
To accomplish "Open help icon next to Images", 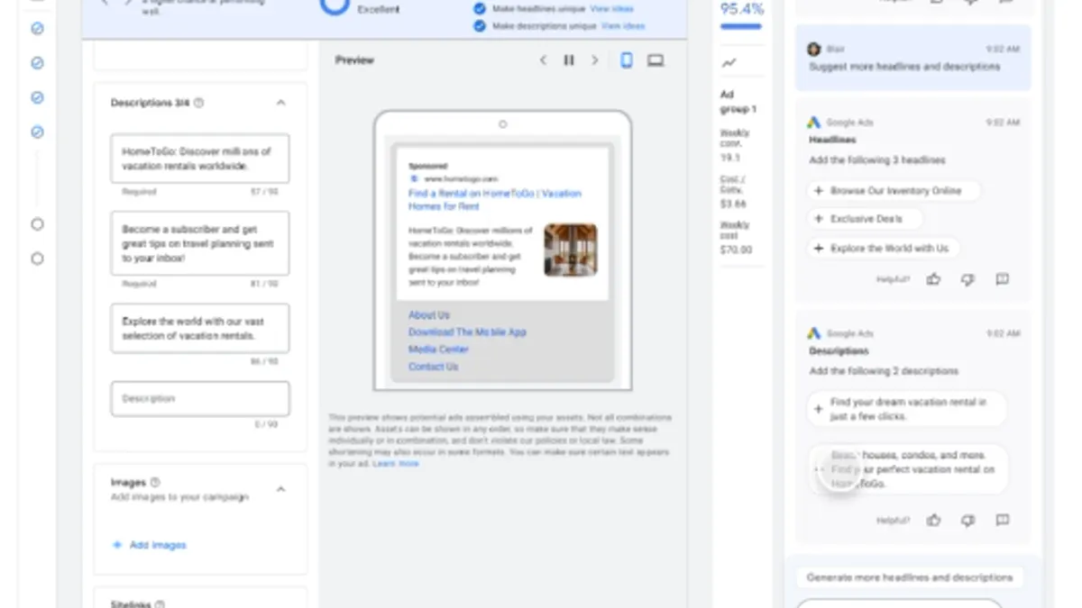I will point(155,482).
